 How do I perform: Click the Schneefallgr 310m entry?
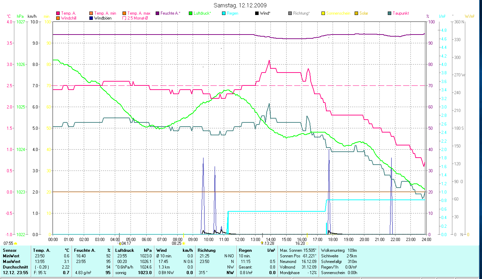(339, 262)
